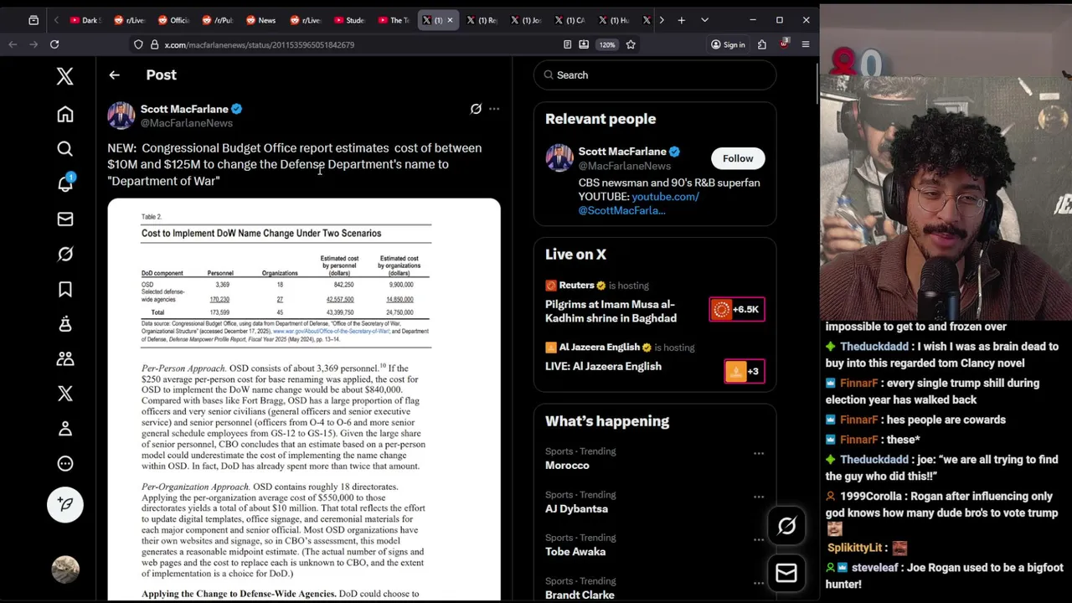This screenshot has width=1072, height=603.
Task: Close the active X tab
Action: (450, 20)
